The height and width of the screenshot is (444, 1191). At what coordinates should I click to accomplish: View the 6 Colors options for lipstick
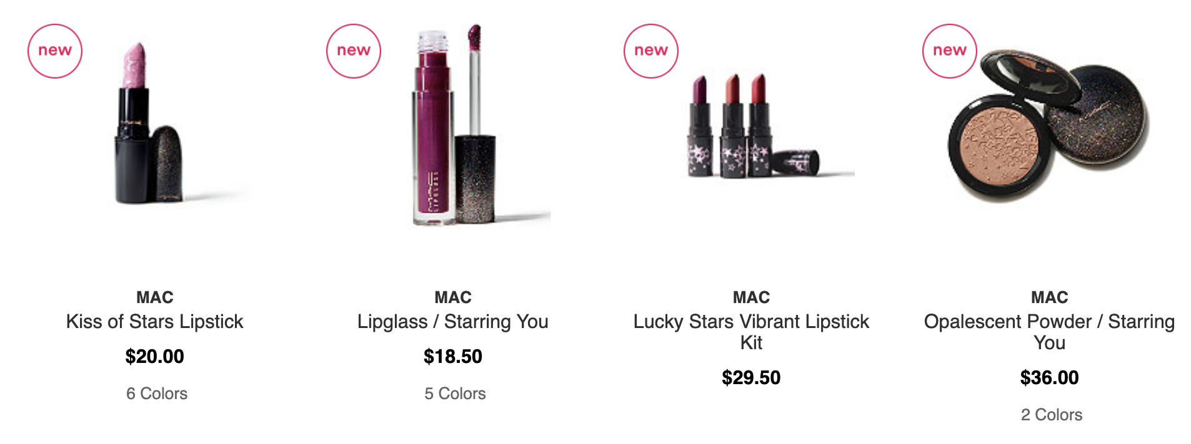157,393
